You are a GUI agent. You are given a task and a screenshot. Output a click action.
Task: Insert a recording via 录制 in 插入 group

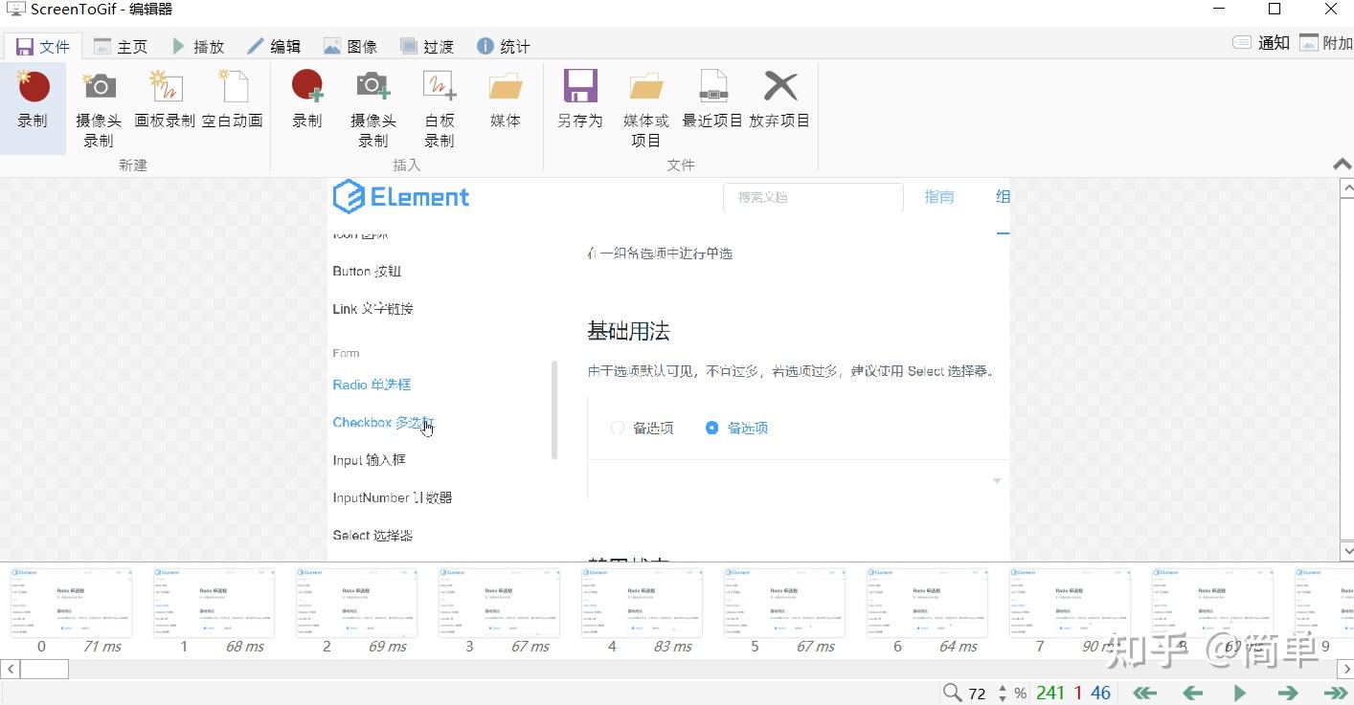(307, 99)
